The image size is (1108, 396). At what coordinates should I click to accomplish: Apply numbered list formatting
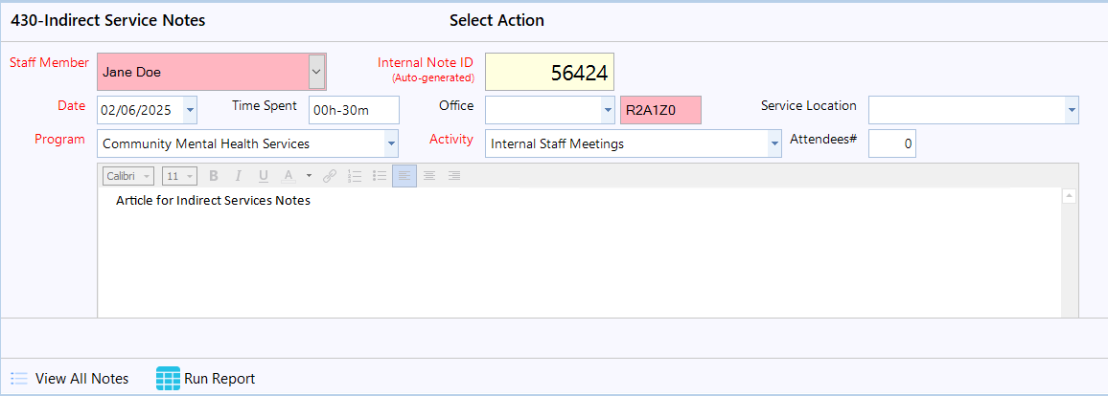tap(355, 175)
